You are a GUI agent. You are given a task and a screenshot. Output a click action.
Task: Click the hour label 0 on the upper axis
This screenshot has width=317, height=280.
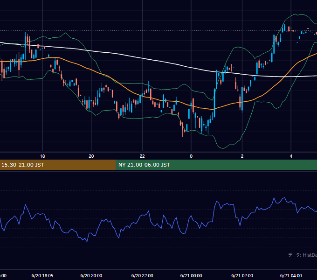pyautogui.click(x=191, y=156)
